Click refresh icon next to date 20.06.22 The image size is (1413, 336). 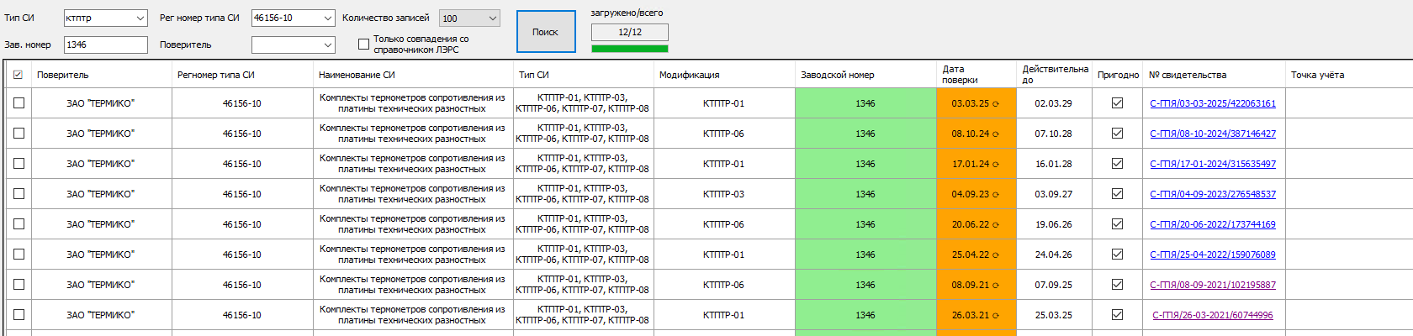(x=996, y=225)
